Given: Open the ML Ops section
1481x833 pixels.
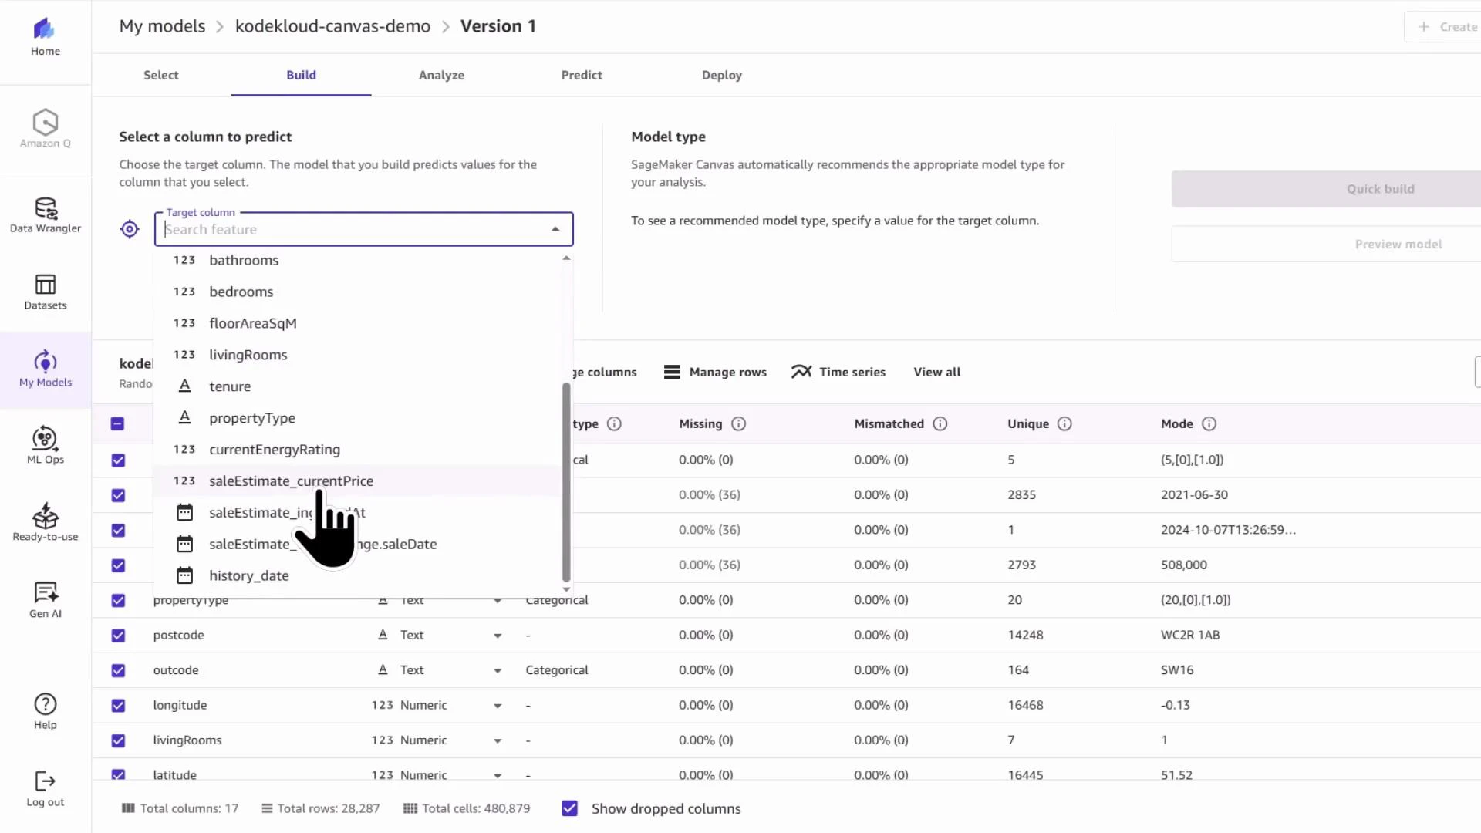Looking at the screenshot, I should [x=45, y=446].
